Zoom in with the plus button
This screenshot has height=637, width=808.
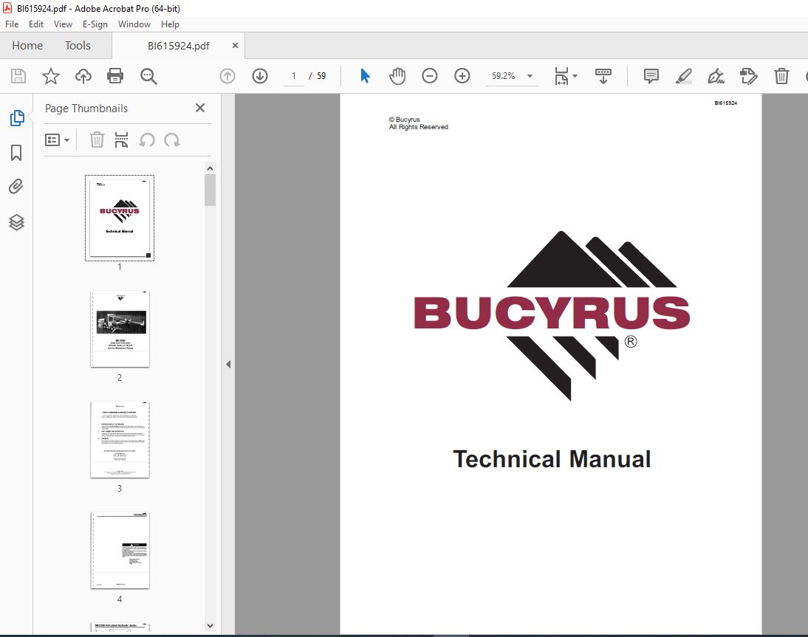(x=462, y=76)
